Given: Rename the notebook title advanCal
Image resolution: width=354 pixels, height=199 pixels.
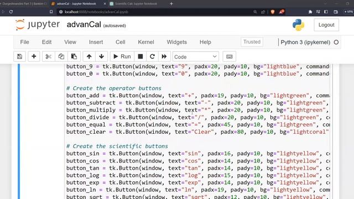Looking at the screenshot, I should [x=84, y=24].
